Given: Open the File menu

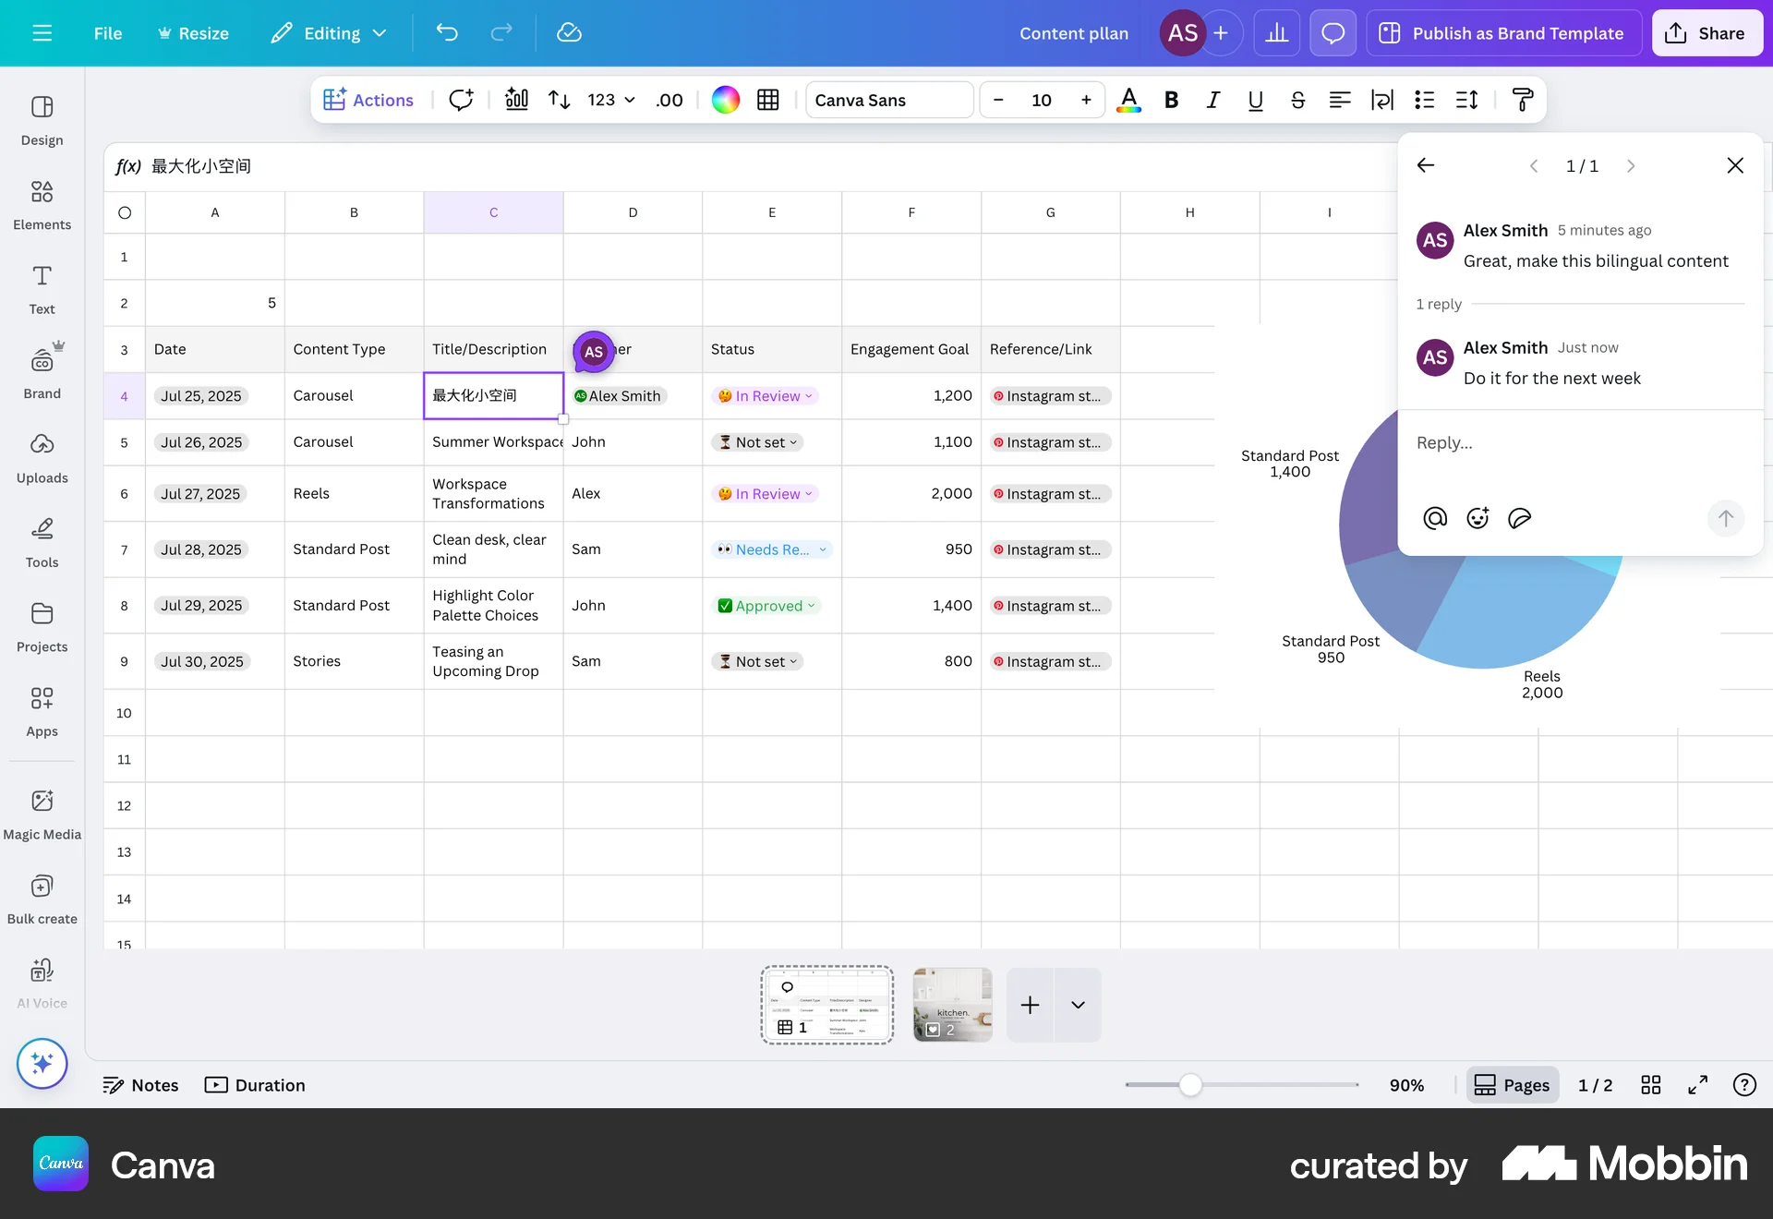Looking at the screenshot, I should coord(107,33).
